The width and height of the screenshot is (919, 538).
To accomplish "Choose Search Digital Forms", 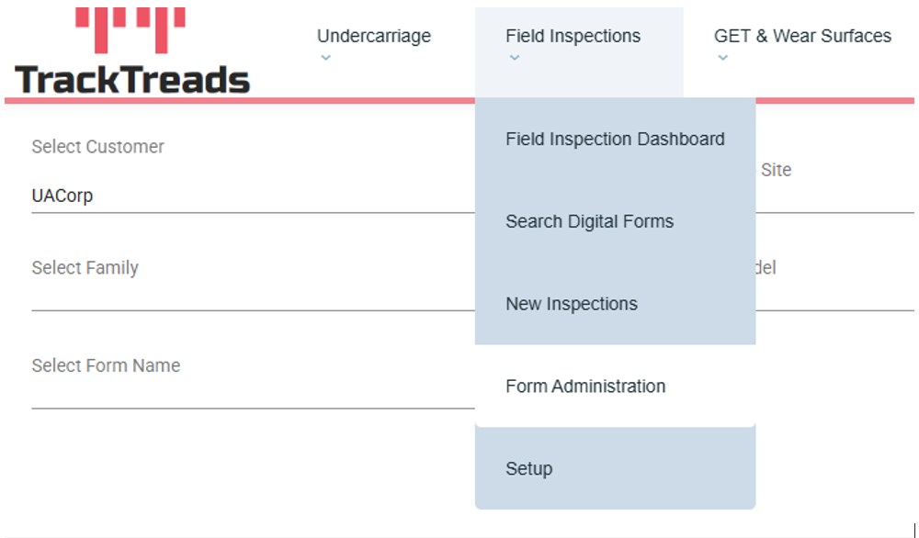I will pyautogui.click(x=589, y=221).
